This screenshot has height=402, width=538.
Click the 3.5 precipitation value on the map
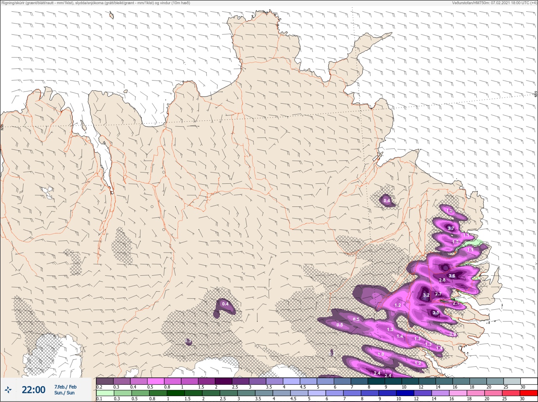pyautogui.click(x=436, y=313)
